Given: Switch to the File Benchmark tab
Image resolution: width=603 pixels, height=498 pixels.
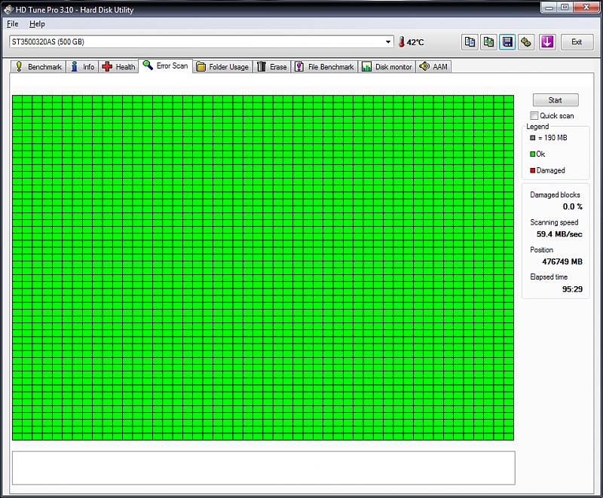Looking at the screenshot, I should click(x=325, y=66).
